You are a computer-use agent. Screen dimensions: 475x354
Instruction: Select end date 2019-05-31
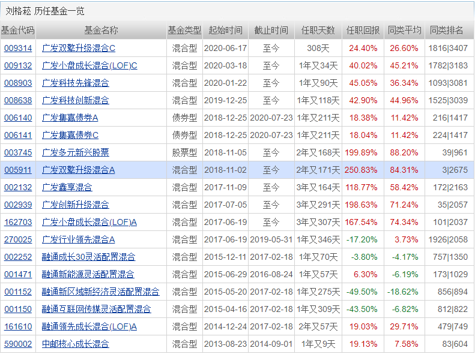click(271, 239)
